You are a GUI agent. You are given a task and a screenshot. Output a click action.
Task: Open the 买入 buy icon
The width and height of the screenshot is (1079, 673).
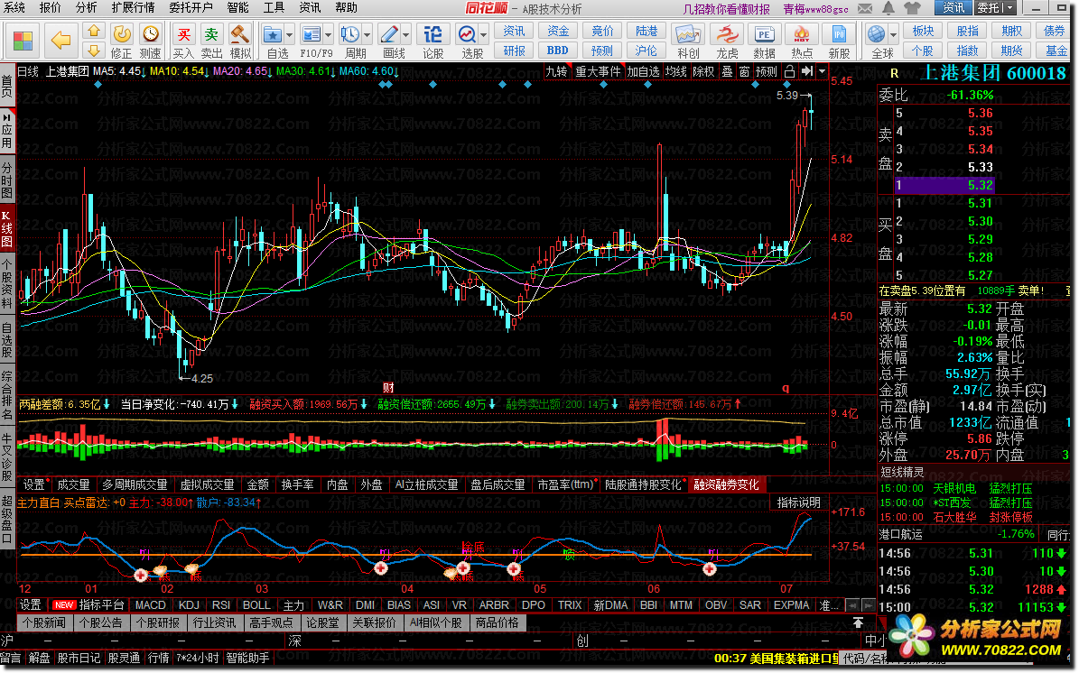click(183, 35)
